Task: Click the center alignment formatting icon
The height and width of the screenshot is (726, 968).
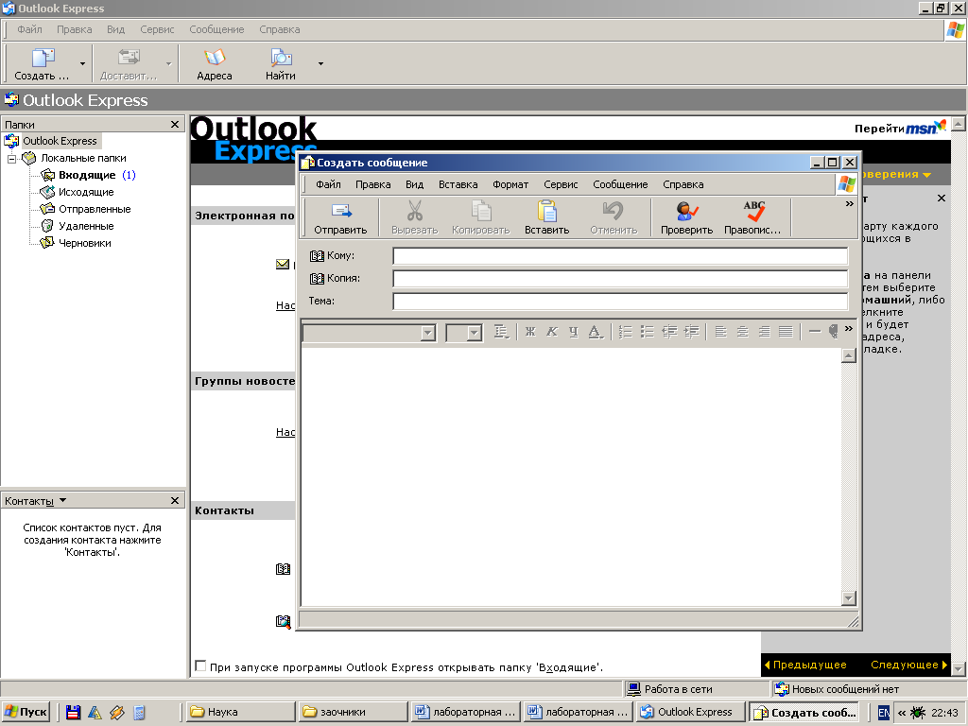Action: [743, 332]
